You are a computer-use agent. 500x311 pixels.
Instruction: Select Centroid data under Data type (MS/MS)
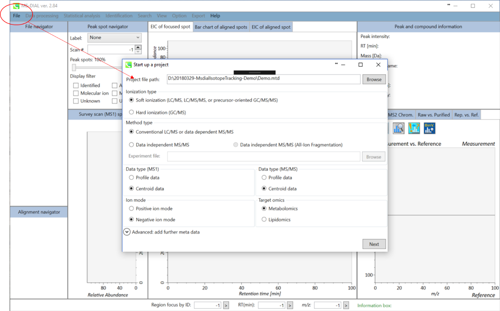(x=264, y=188)
